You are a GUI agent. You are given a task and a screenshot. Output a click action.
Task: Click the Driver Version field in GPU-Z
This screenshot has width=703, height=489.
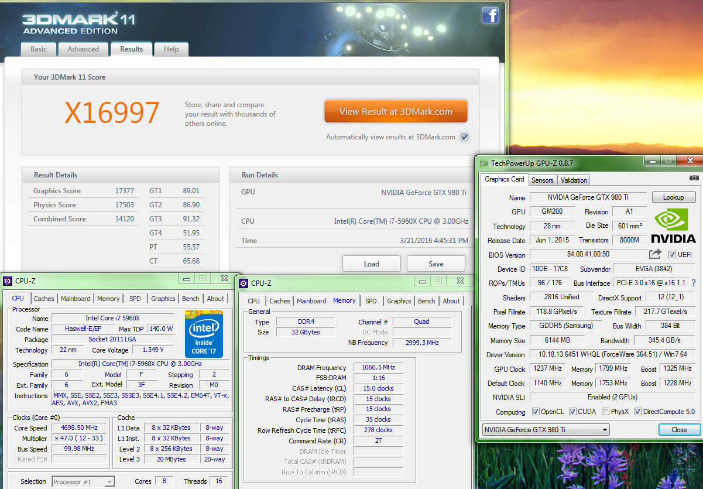pyautogui.click(x=613, y=354)
